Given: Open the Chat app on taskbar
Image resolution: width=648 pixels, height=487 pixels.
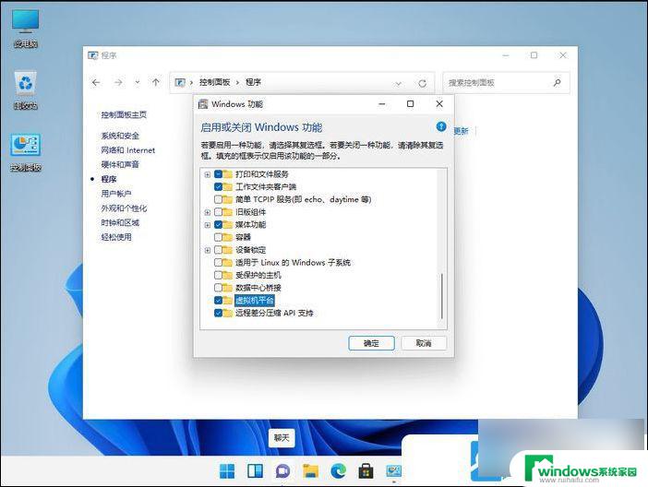Looking at the screenshot, I should coord(282,471).
